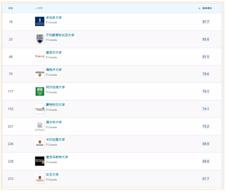Click the 87.7 score badge
Image resolution: width=226 pixels, height=192 pixels.
click(205, 22)
